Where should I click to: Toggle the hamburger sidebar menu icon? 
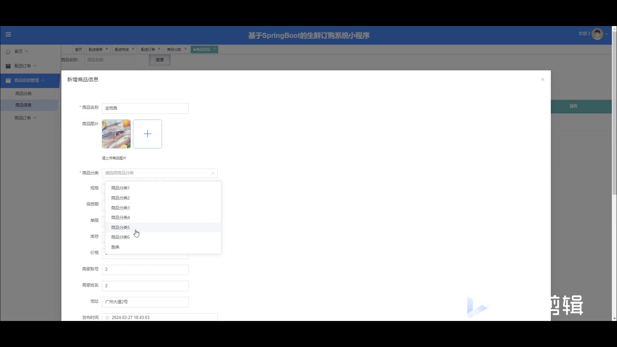click(x=8, y=34)
